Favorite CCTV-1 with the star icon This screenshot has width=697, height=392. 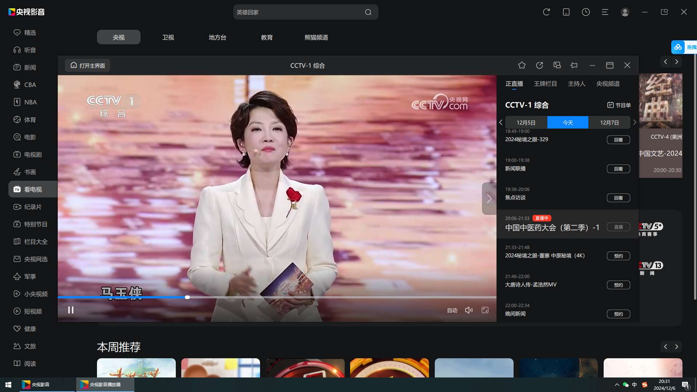pos(522,65)
